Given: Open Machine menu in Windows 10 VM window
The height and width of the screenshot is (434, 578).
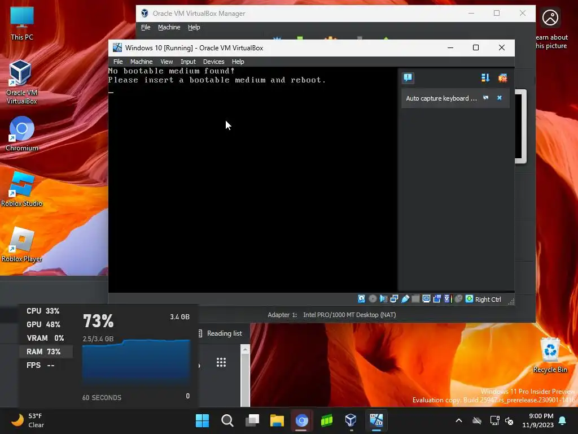Looking at the screenshot, I should click(141, 62).
